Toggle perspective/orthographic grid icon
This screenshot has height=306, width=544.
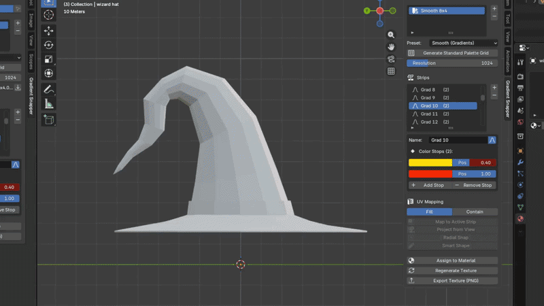point(391,71)
